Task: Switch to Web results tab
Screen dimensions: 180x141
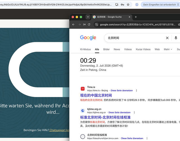Action: pyautogui.click(x=157, y=49)
